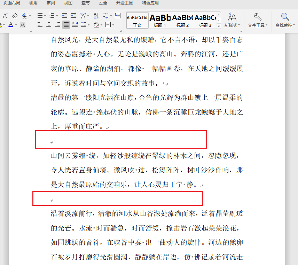The image size is (298, 265).
Task: Click the A–Z sort icon
Action: pyautogui.click(x=96, y=16)
